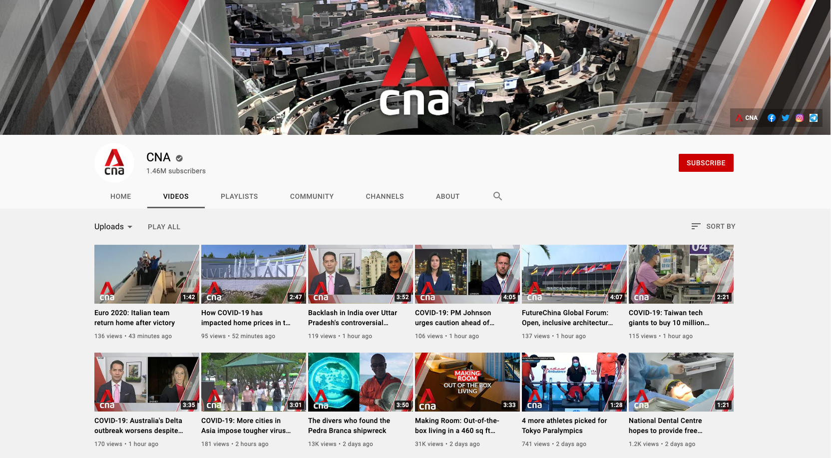This screenshot has width=831, height=458.
Task: Click title 'COVID-19: More cities in Asia impose'
Action: (x=246, y=426)
